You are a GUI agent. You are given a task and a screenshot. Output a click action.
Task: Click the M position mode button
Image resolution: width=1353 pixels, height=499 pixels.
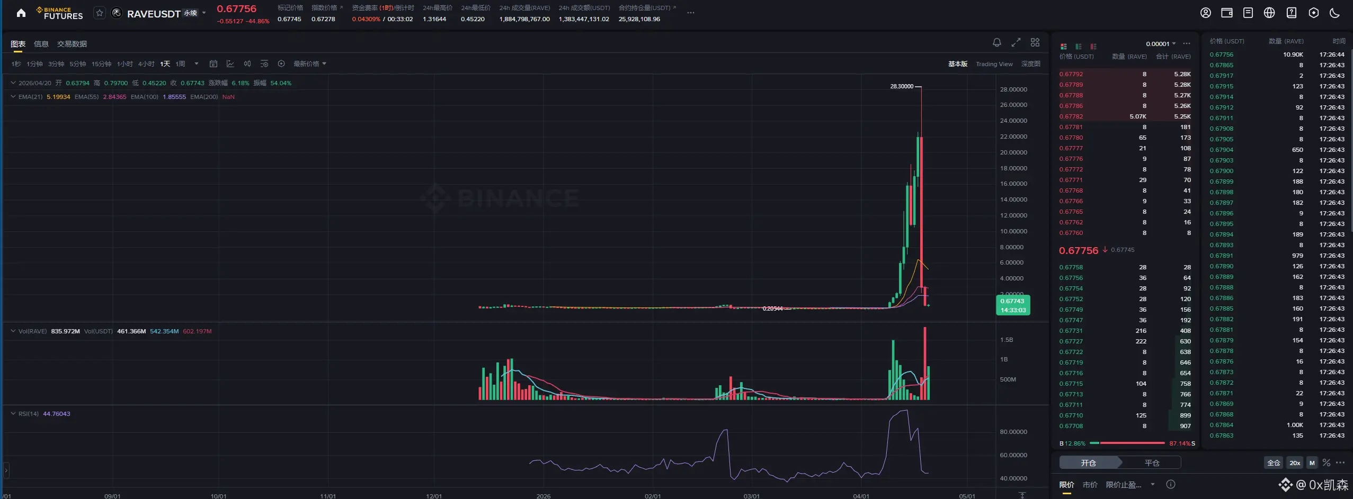click(x=1312, y=462)
